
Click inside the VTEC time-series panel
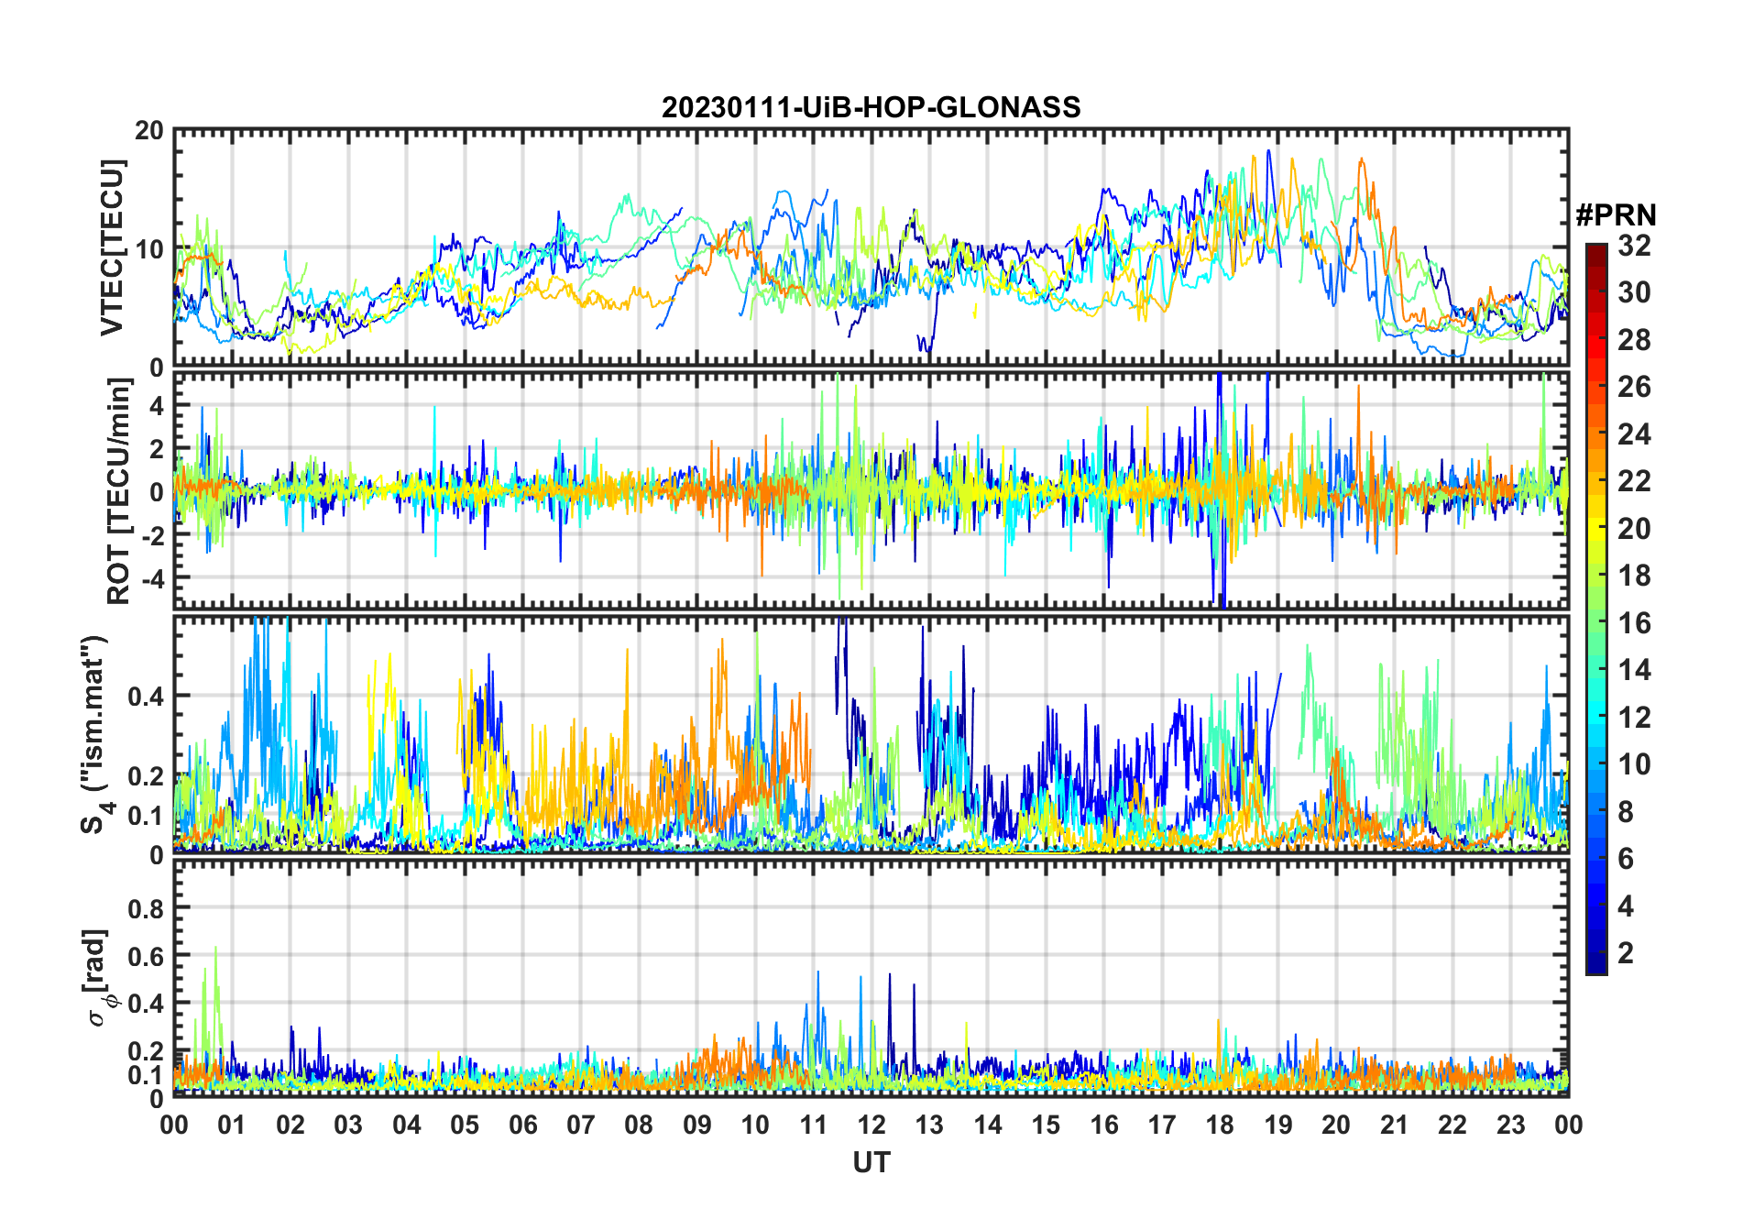[x=871, y=247]
